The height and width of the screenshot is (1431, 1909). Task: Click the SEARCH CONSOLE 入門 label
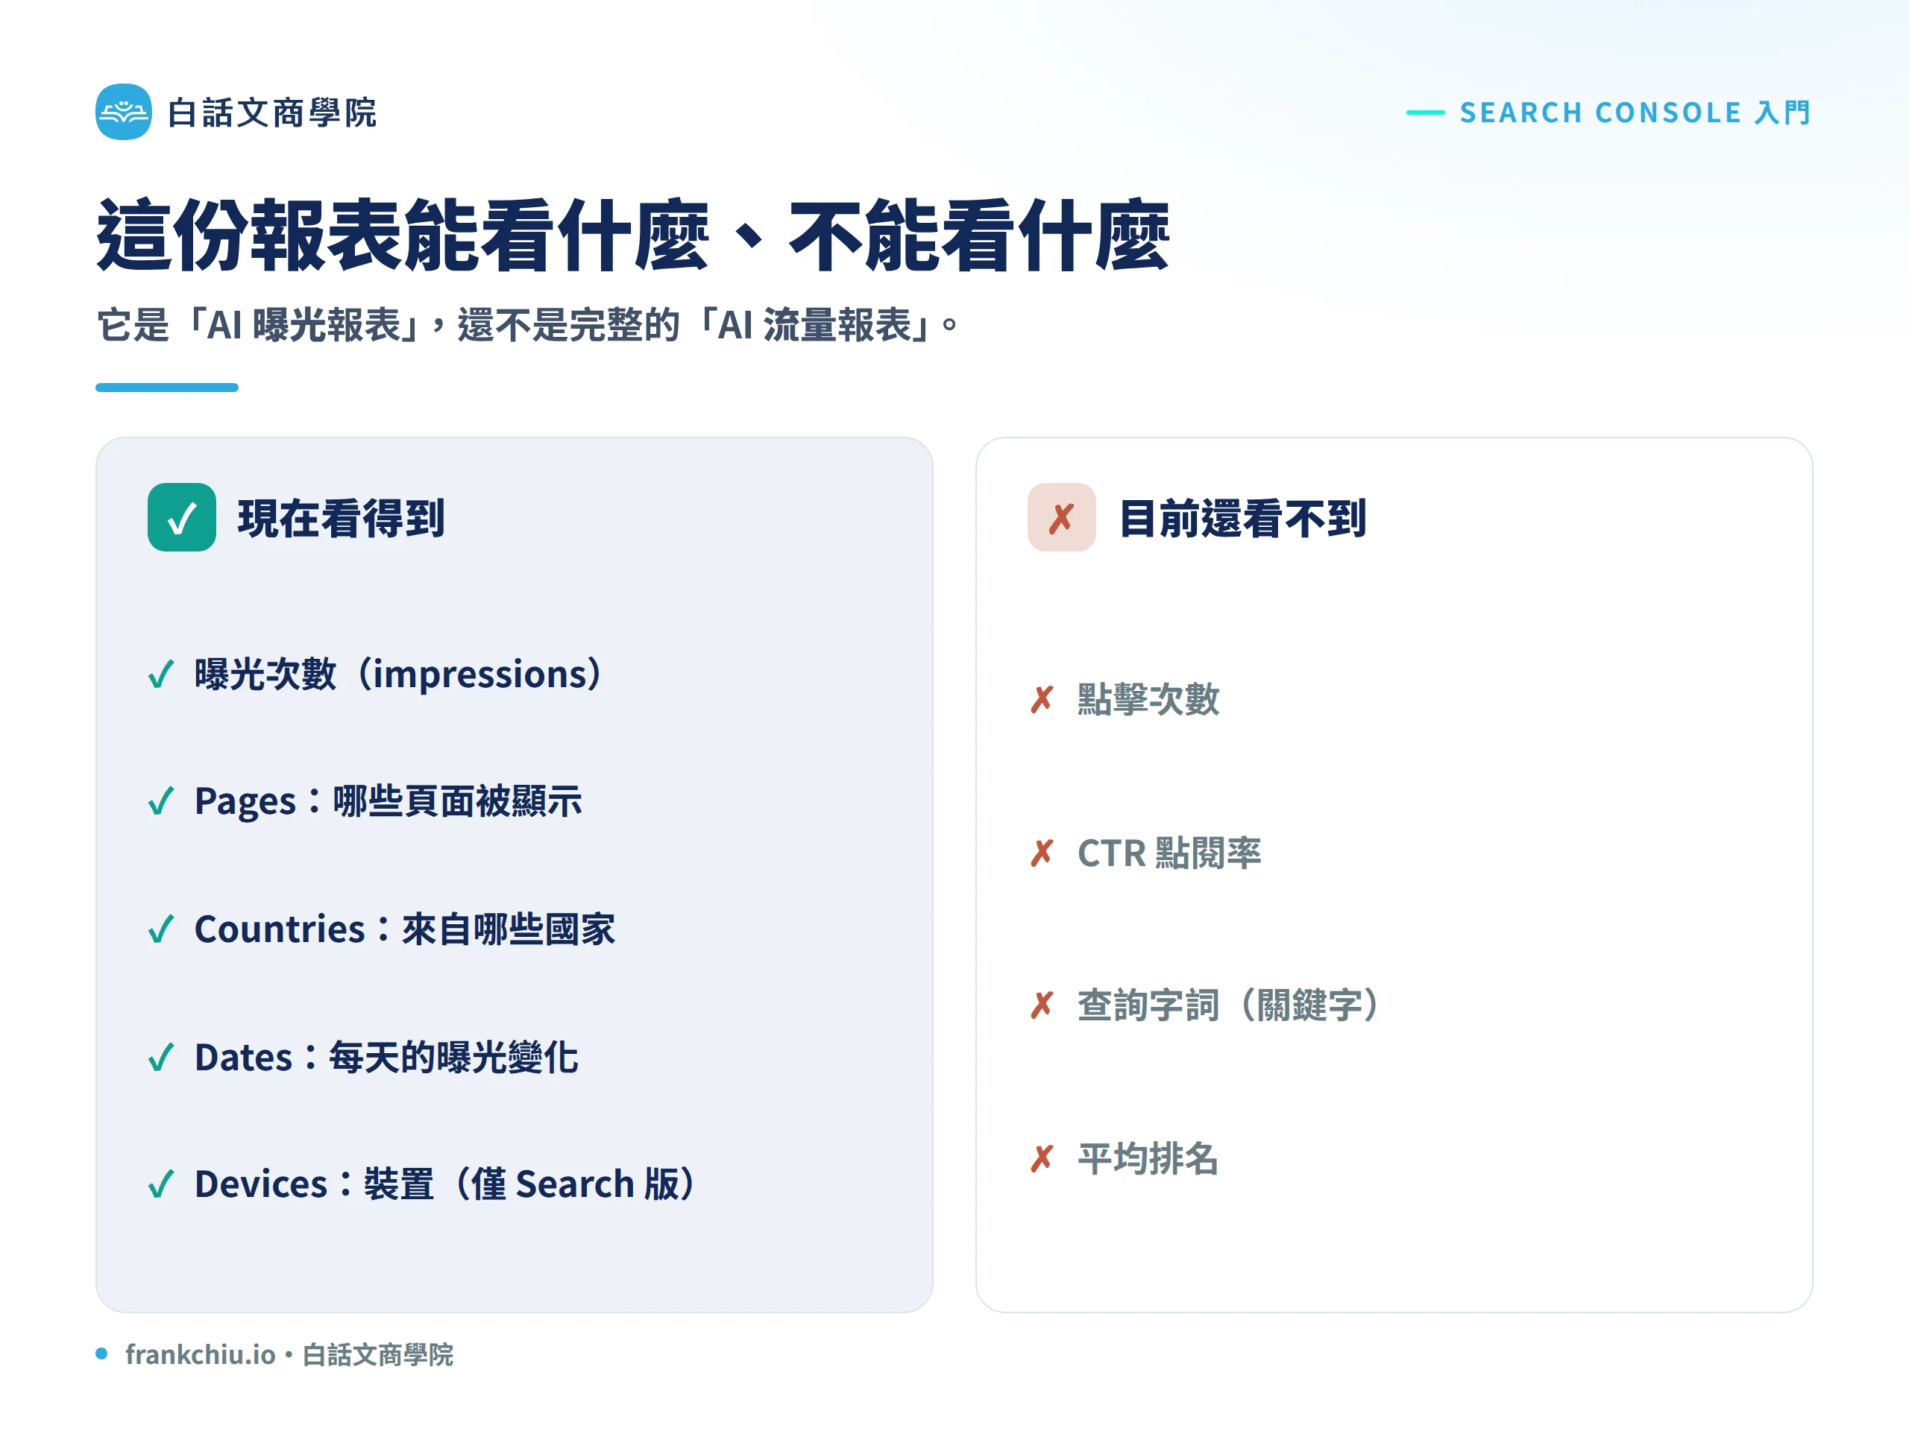pos(1635,113)
